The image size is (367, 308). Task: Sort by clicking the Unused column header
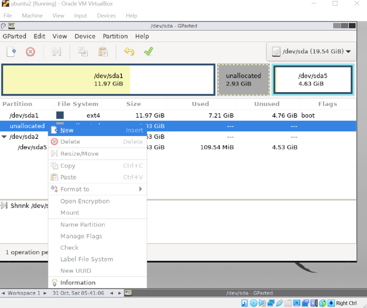267,104
